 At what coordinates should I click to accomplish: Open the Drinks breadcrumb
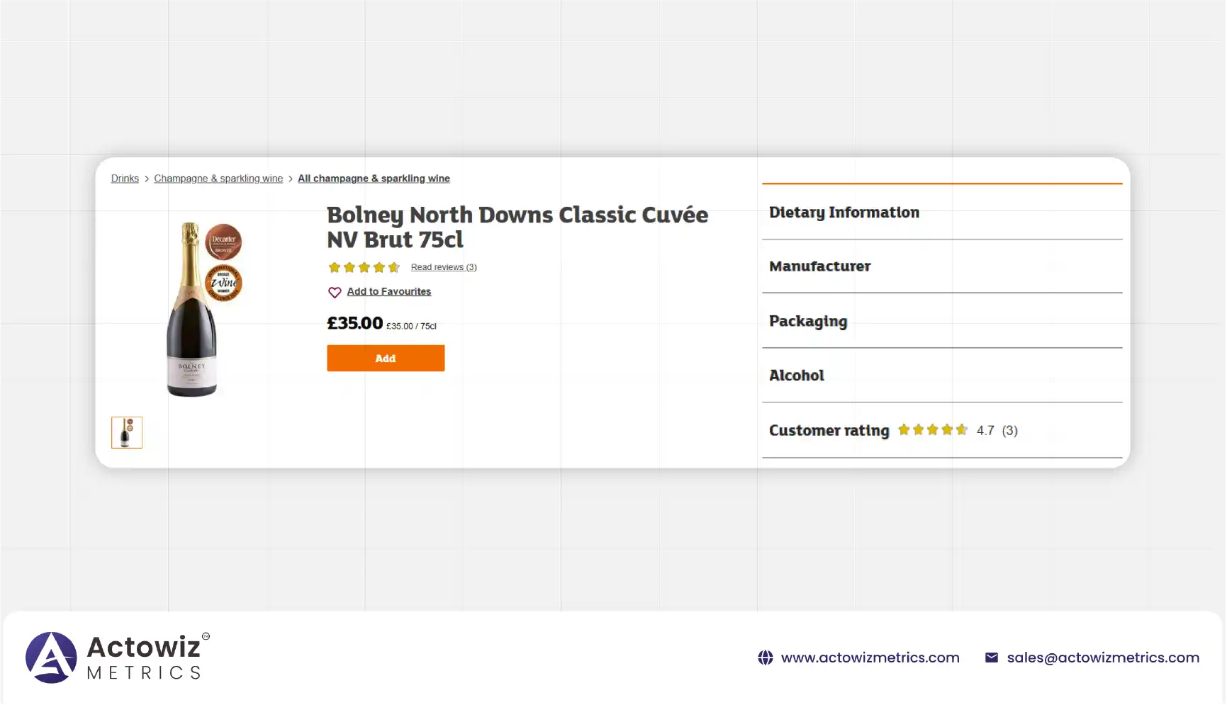point(125,179)
